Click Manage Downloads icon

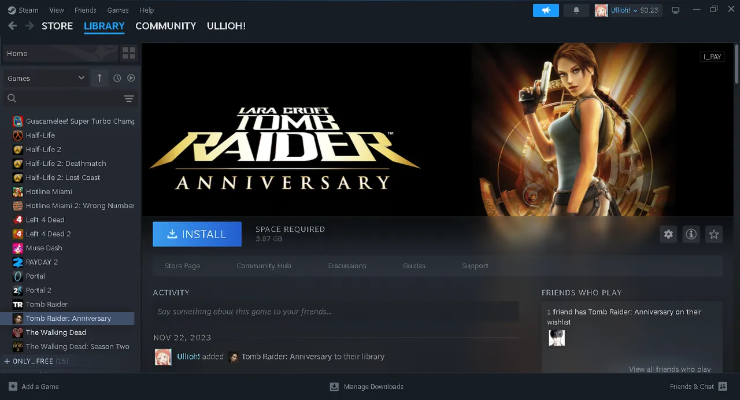point(334,387)
